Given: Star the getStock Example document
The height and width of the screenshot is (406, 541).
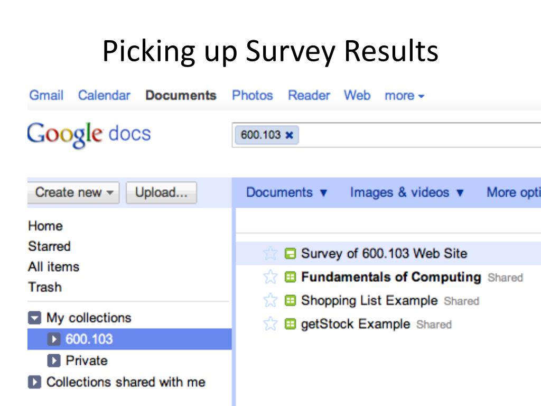Looking at the screenshot, I should 270,324.
